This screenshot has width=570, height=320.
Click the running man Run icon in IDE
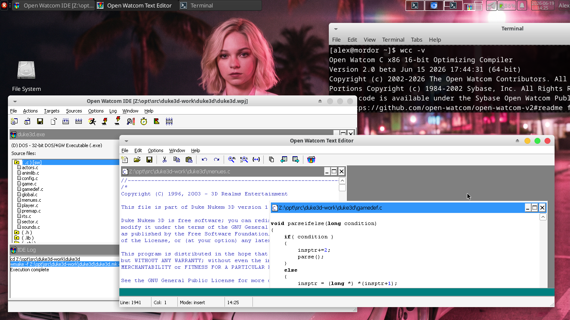(x=92, y=121)
